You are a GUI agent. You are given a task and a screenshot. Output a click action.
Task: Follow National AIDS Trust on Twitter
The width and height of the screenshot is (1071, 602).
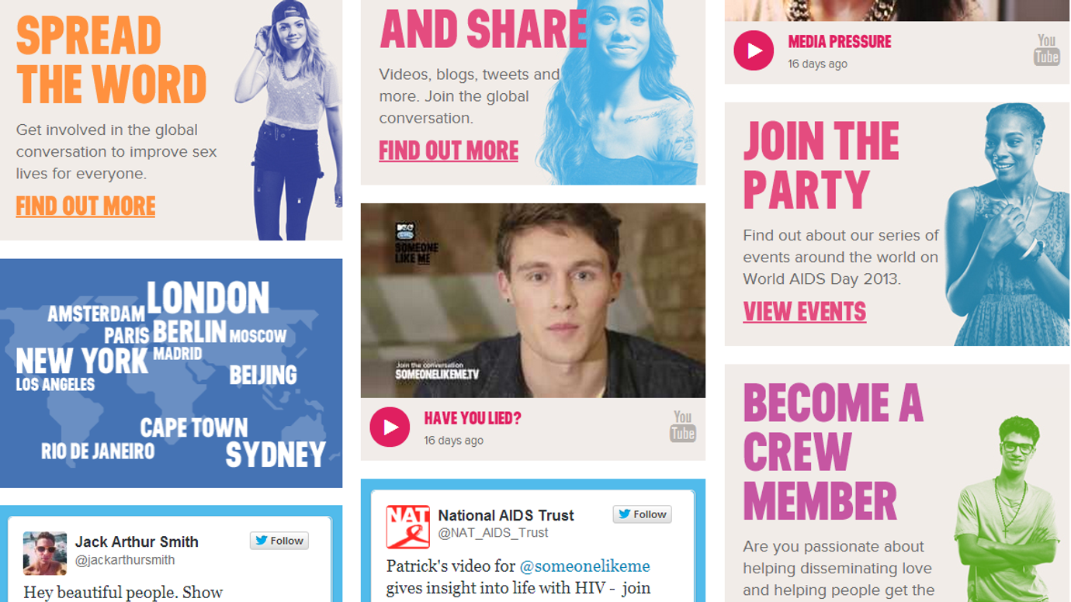point(643,514)
